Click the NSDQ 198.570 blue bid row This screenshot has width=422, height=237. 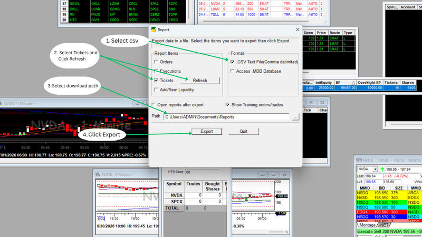point(381,217)
